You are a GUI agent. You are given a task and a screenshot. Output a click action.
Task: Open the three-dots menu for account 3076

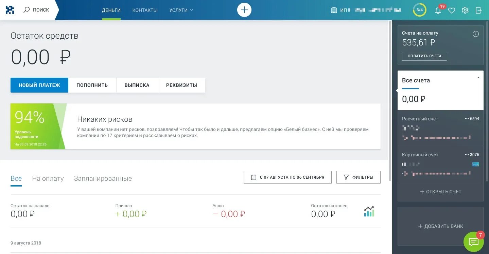coord(467,155)
